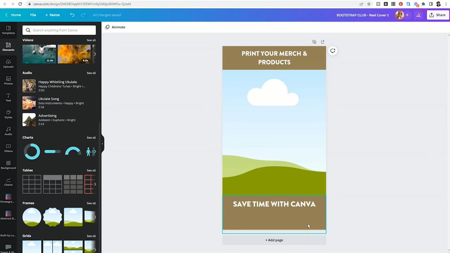Expand more video thumbnails with the chevron
The width and height of the screenshot is (450, 253).
(95, 54)
